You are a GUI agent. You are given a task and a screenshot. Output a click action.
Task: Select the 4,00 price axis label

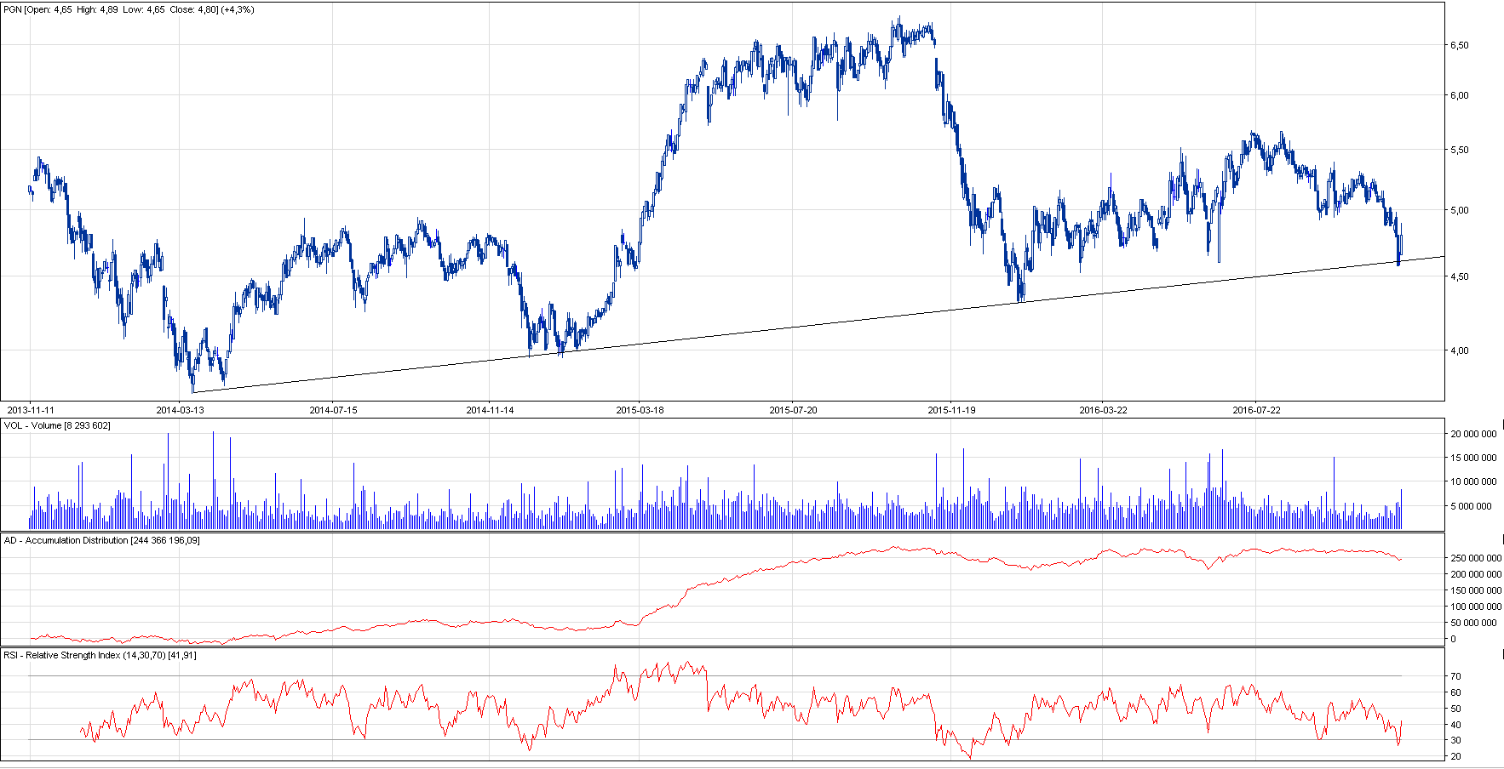(1459, 350)
